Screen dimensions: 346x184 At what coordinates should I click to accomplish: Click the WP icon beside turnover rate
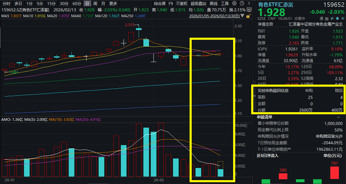coord(249,9)
